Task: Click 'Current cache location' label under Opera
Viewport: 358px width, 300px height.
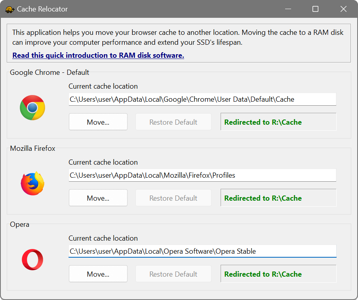Action: click(103, 238)
